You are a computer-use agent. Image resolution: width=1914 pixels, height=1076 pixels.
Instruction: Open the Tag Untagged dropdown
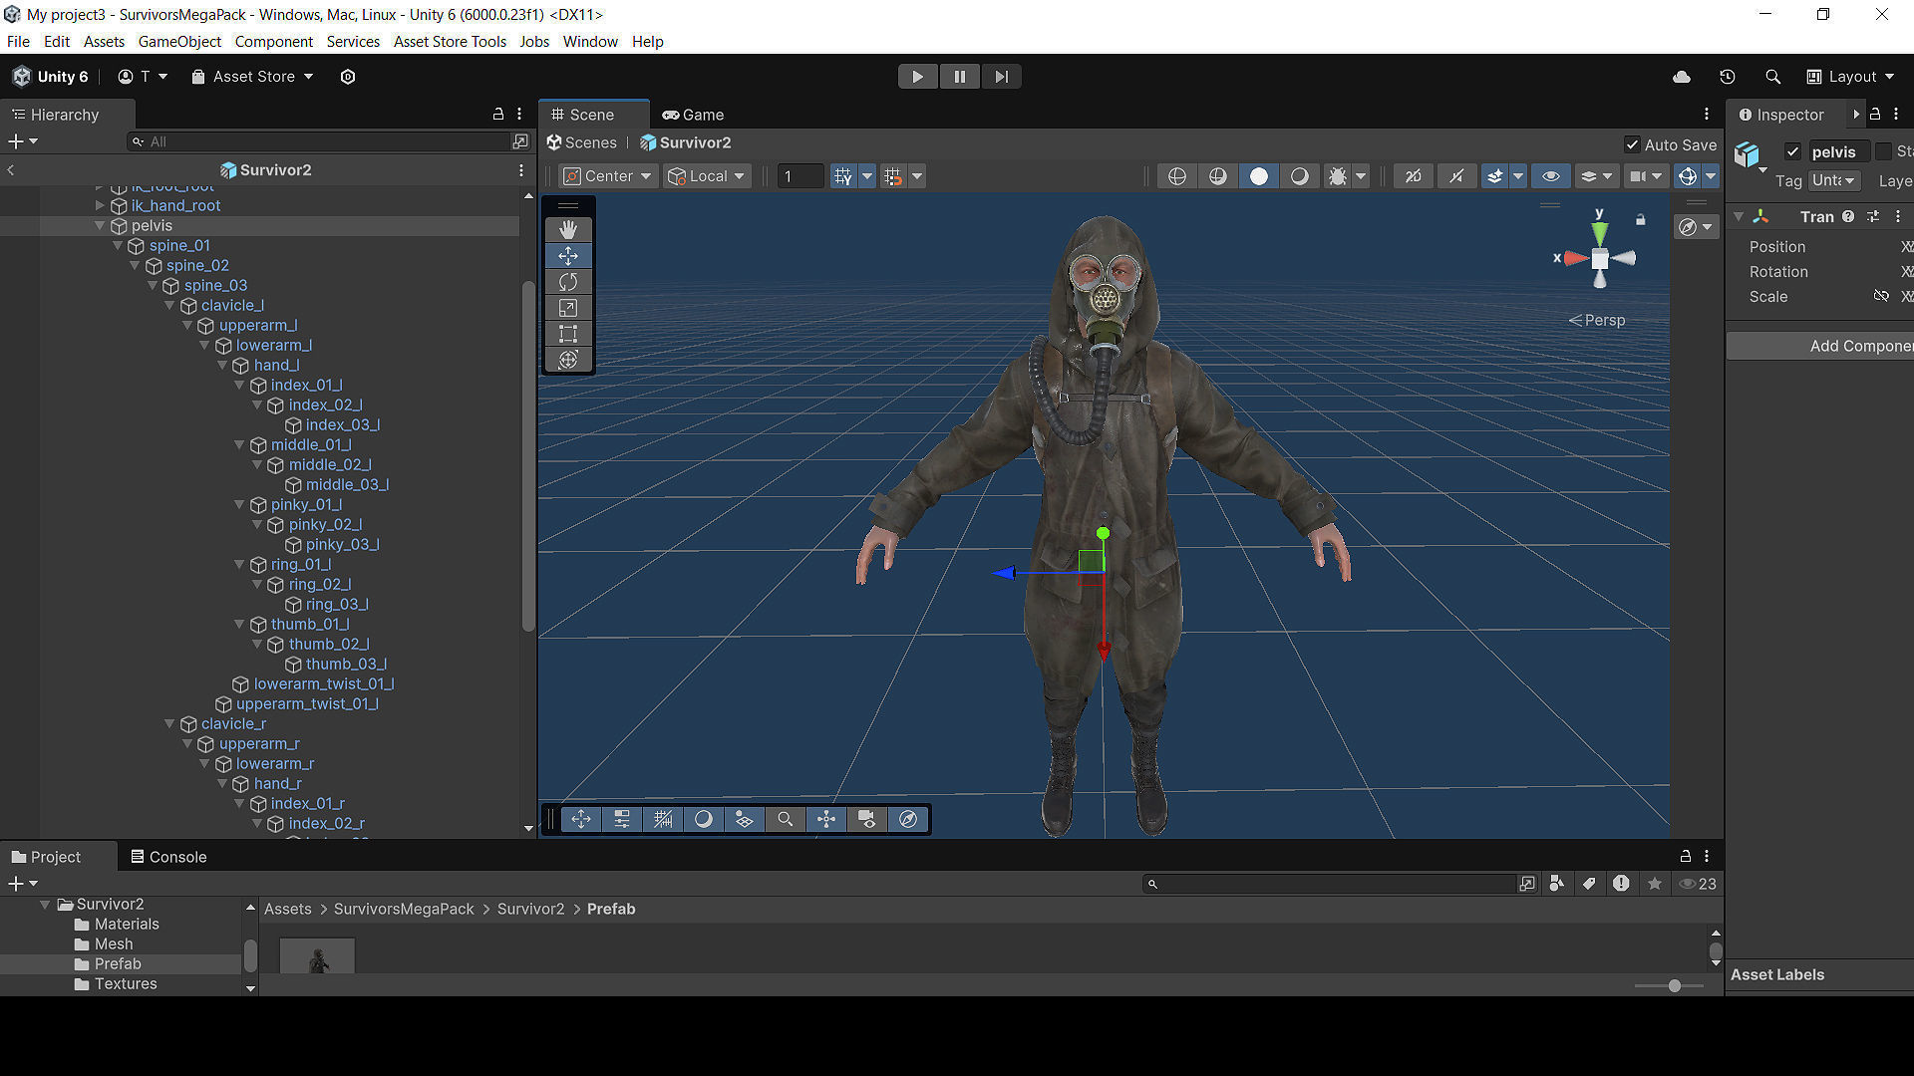[1834, 180]
